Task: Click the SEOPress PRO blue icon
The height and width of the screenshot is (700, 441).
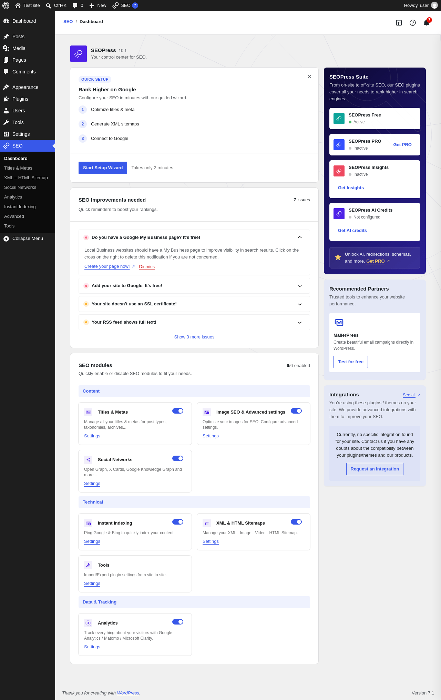Action: 339,145
